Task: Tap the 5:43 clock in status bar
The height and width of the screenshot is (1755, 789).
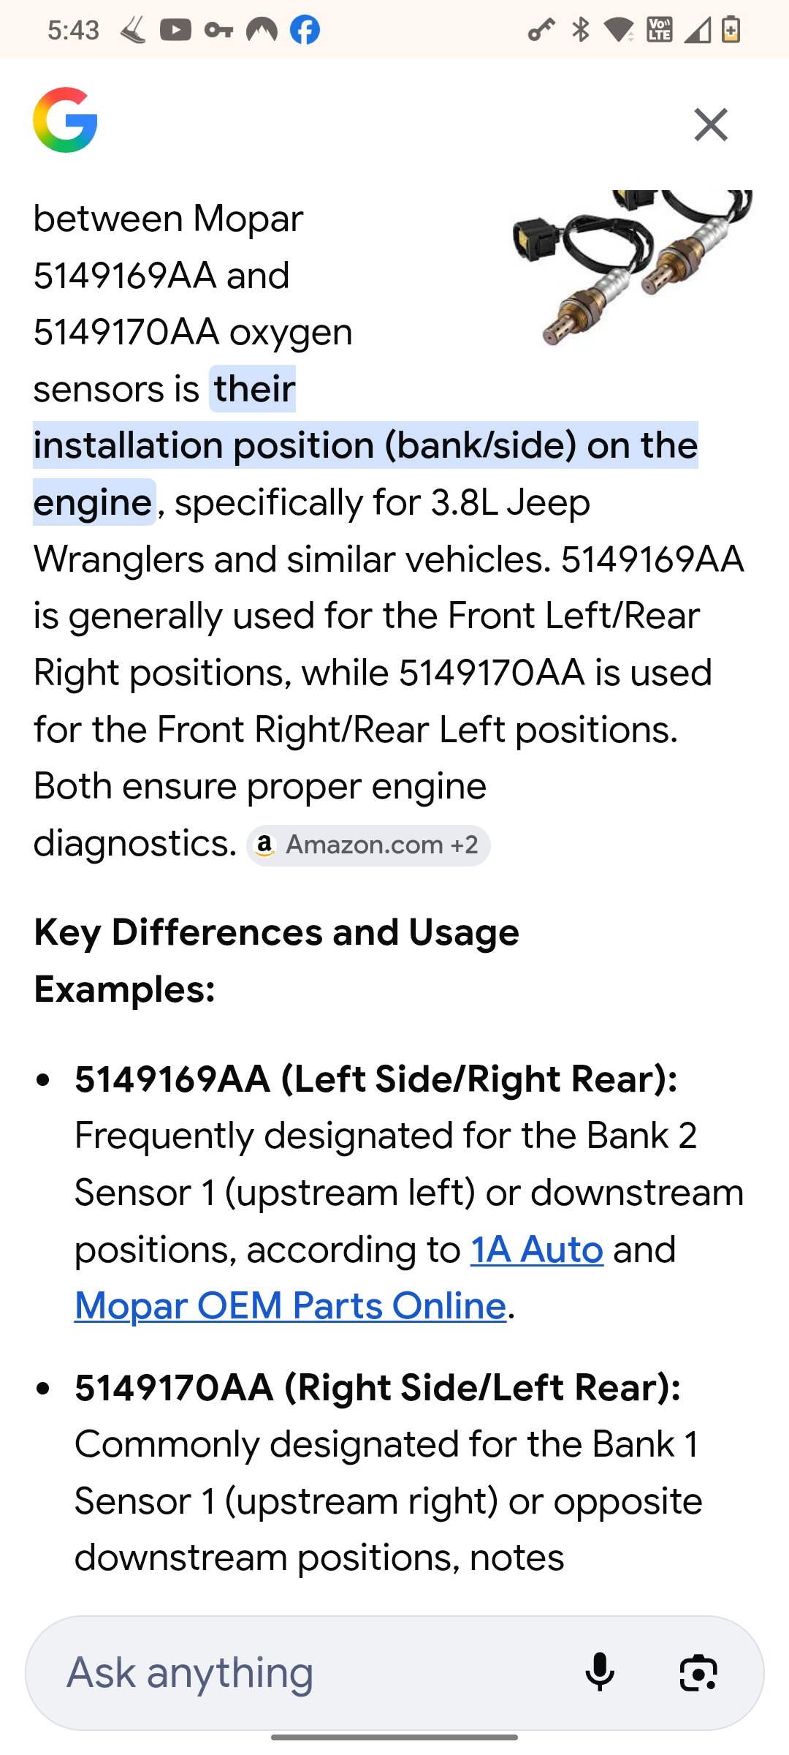Action: pyautogui.click(x=73, y=30)
